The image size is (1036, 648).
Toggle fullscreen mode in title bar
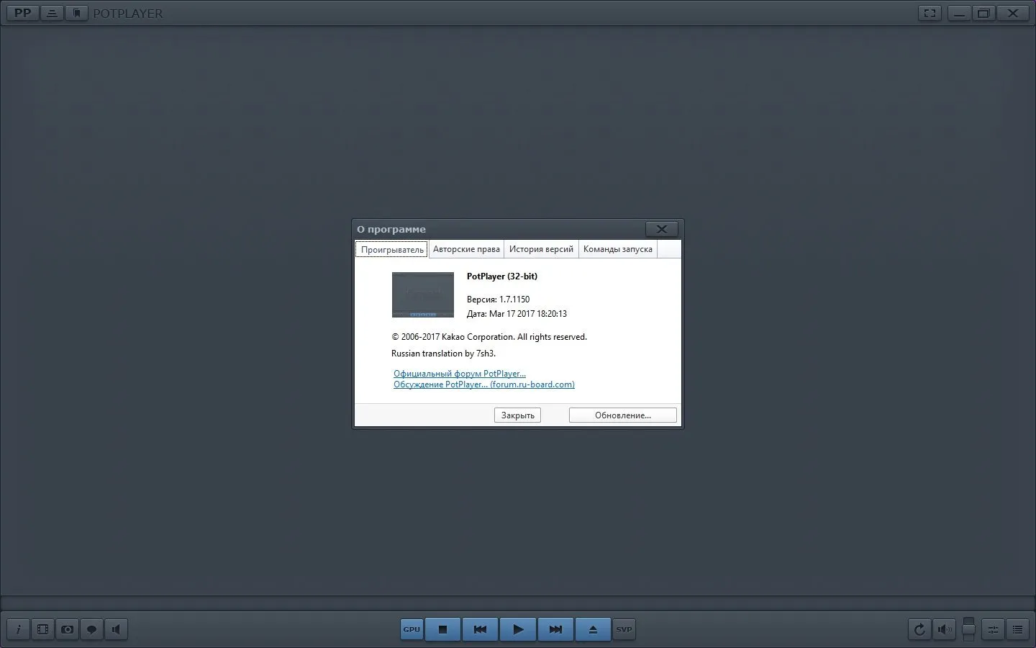[x=930, y=13]
